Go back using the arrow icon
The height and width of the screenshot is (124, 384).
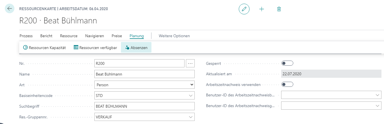tap(10, 9)
